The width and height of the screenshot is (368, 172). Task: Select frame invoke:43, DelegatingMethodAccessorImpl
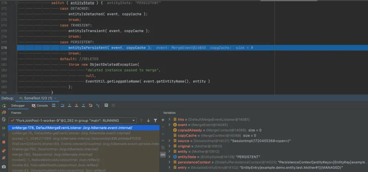84,170
